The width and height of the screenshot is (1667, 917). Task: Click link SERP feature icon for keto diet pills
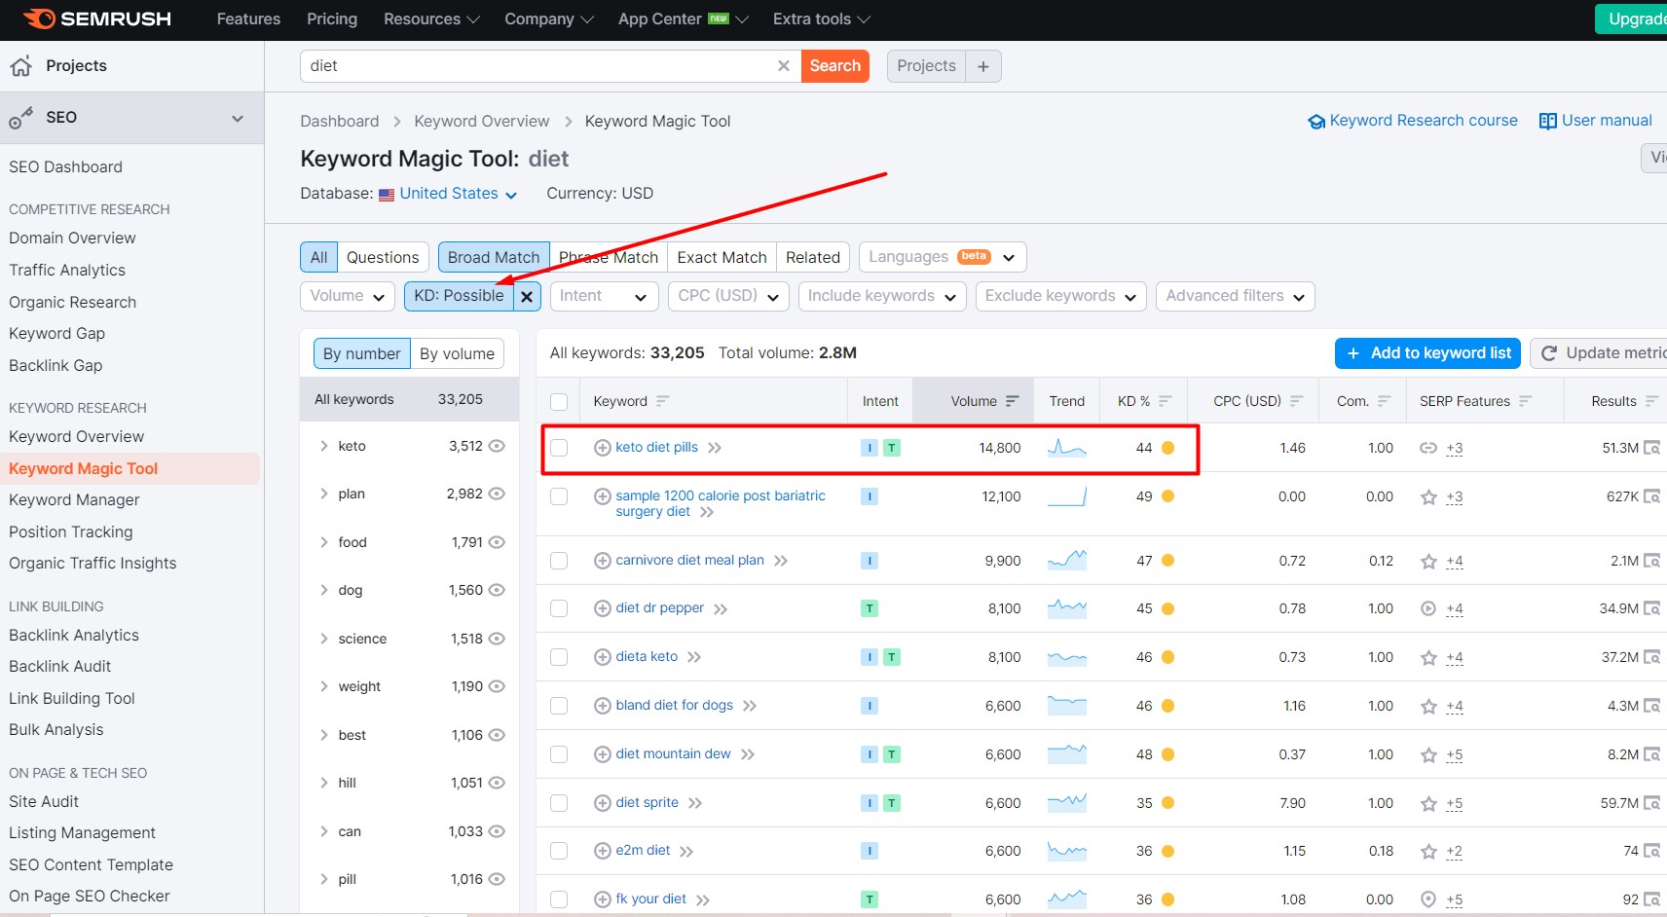[x=1428, y=448]
